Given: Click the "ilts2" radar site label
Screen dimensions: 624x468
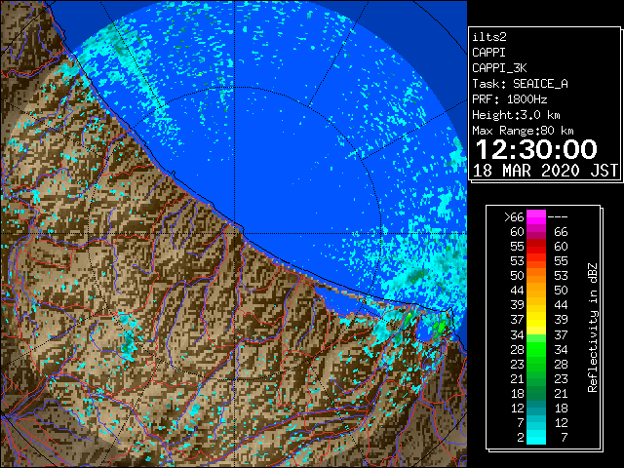Looking at the screenshot, I should 489,37.
